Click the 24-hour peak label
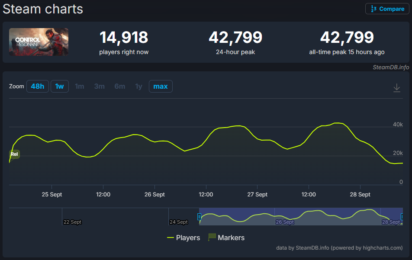The width and height of the screenshot is (412, 260). point(235,52)
